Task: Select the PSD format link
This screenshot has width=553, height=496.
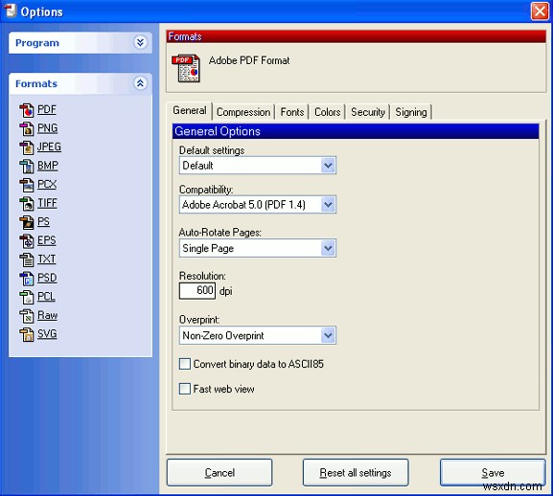Action: (x=47, y=278)
